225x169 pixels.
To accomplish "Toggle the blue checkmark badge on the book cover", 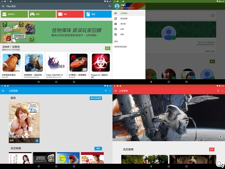I will tap(37, 140).
